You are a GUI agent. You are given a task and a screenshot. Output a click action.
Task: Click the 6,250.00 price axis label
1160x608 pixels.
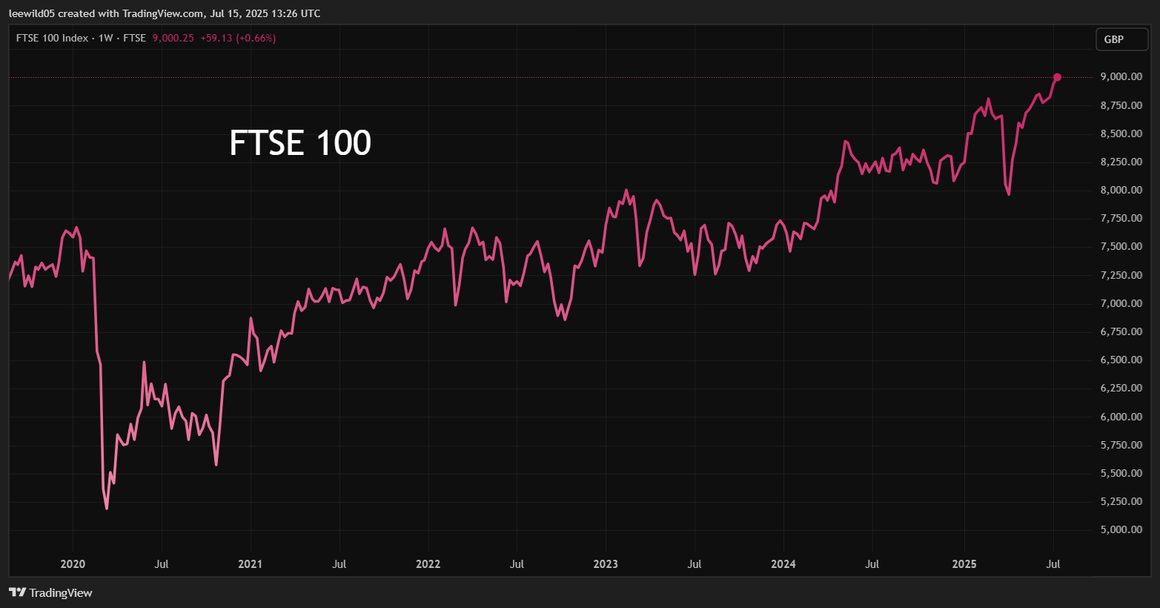[1121, 388]
